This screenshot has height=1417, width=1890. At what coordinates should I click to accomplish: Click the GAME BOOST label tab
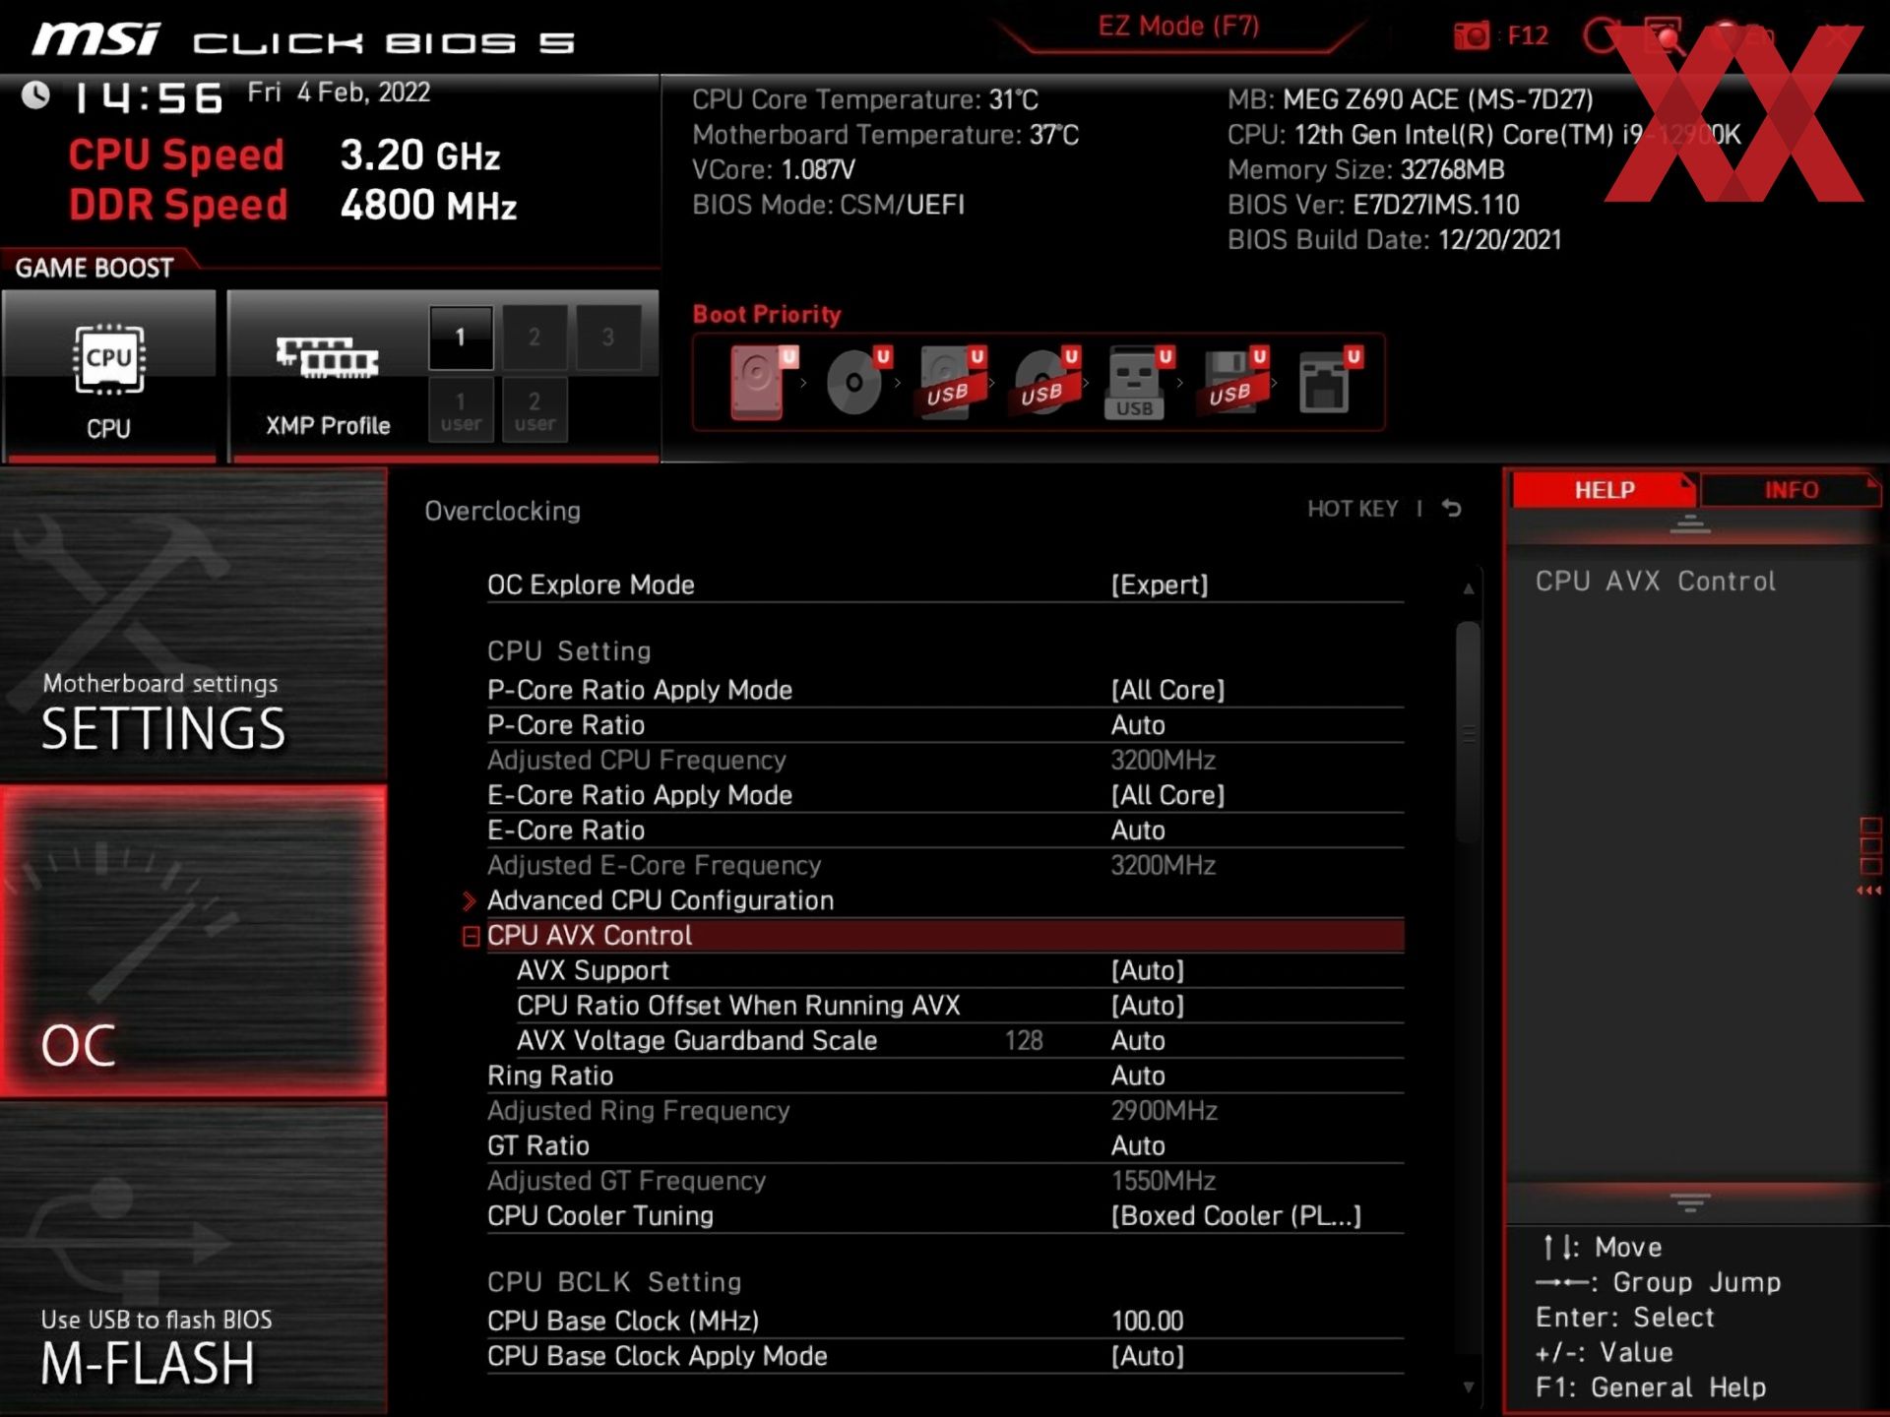pyautogui.click(x=94, y=268)
